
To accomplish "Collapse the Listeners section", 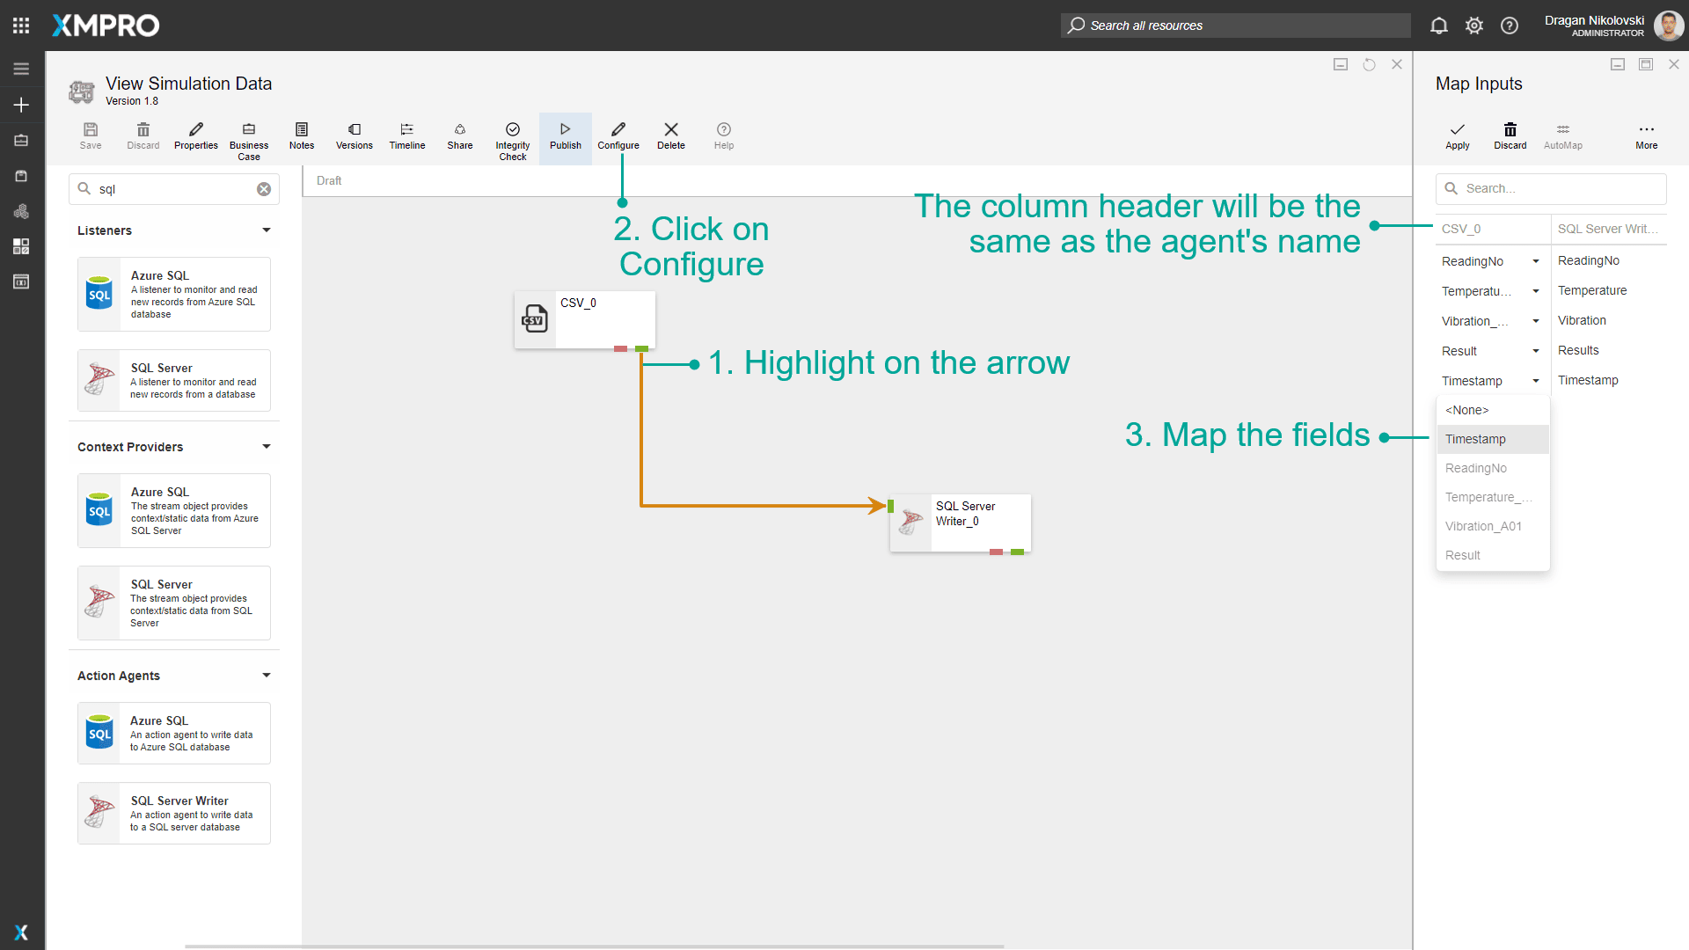I will pyautogui.click(x=266, y=230).
